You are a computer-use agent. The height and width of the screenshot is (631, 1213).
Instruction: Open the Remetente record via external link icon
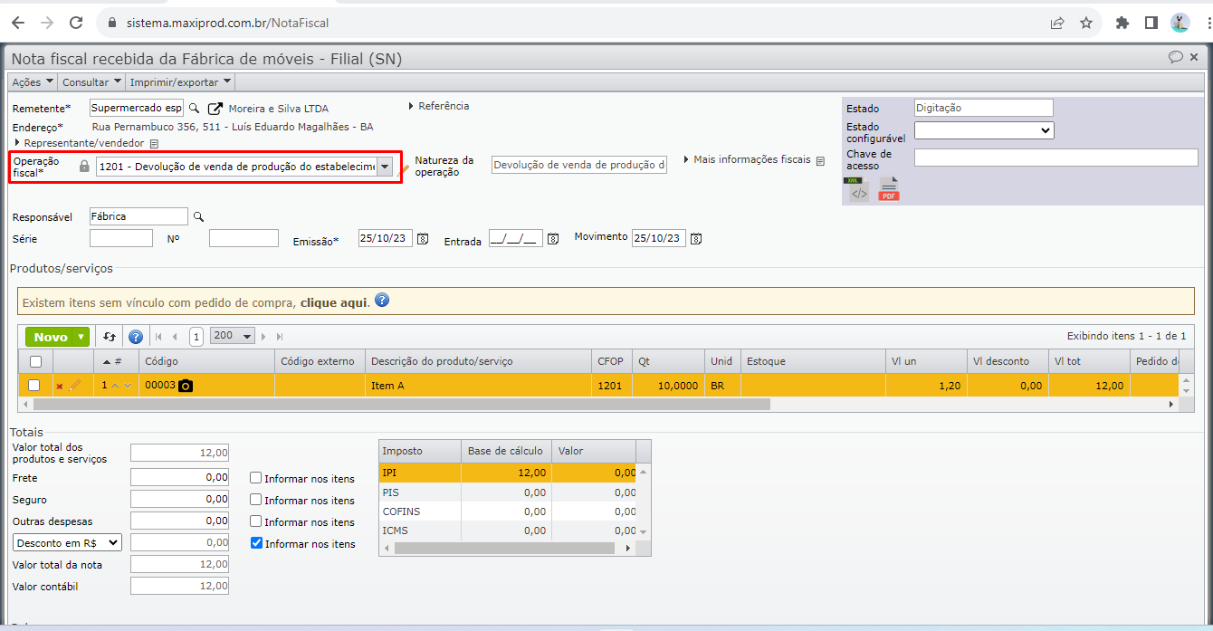215,108
